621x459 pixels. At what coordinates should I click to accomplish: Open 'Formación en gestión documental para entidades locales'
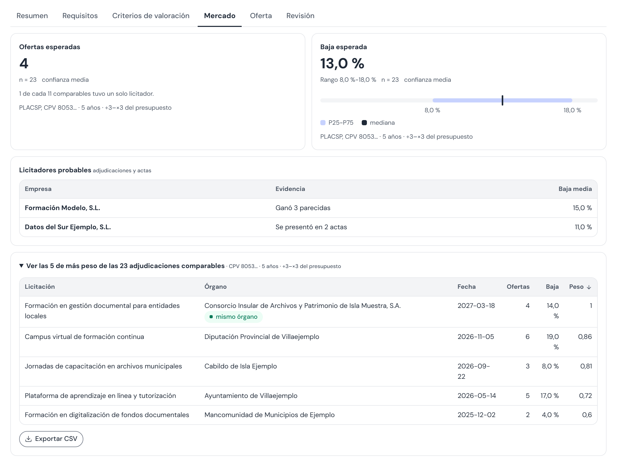(102, 311)
